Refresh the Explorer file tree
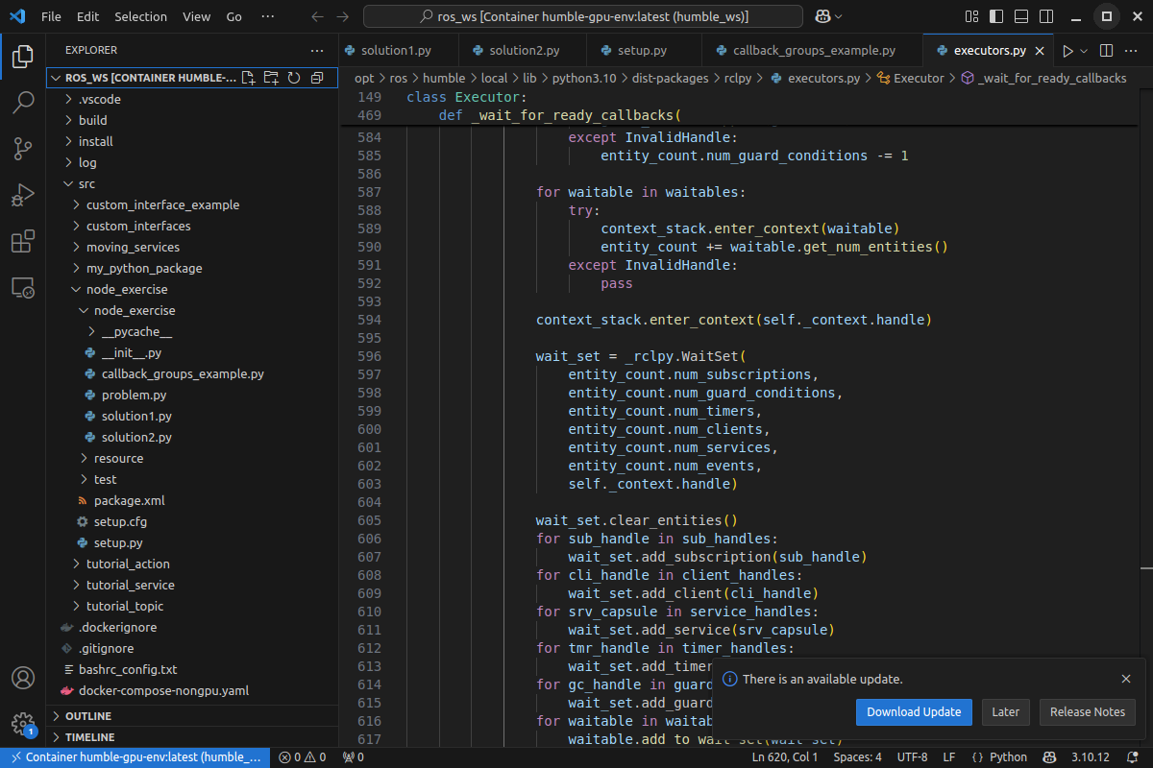This screenshot has height=768, width=1153. (294, 78)
